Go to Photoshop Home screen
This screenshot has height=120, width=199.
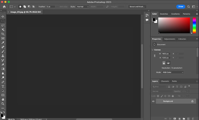(4, 7)
